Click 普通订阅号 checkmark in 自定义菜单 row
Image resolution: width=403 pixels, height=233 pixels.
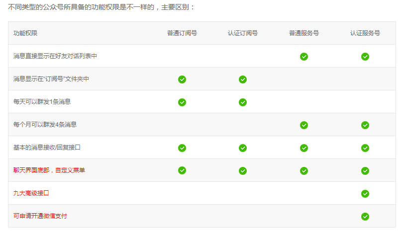point(182,170)
